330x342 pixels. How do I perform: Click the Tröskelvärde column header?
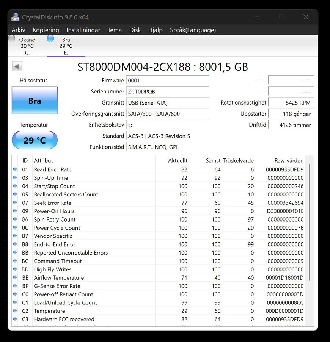[x=238, y=160]
